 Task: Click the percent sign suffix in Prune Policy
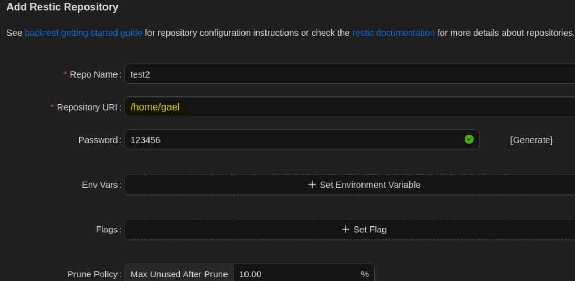(x=365, y=274)
